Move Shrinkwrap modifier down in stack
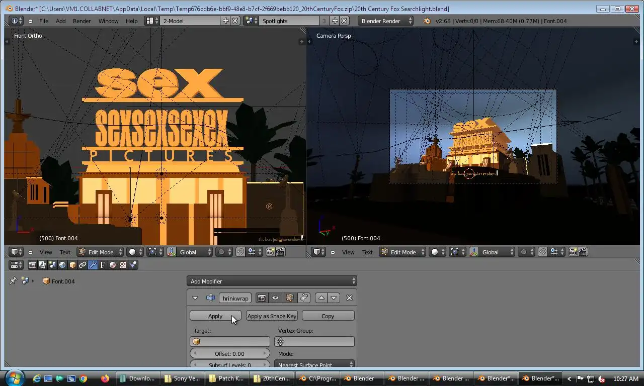The height and width of the screenshot is (386, 644). (333, 298)
